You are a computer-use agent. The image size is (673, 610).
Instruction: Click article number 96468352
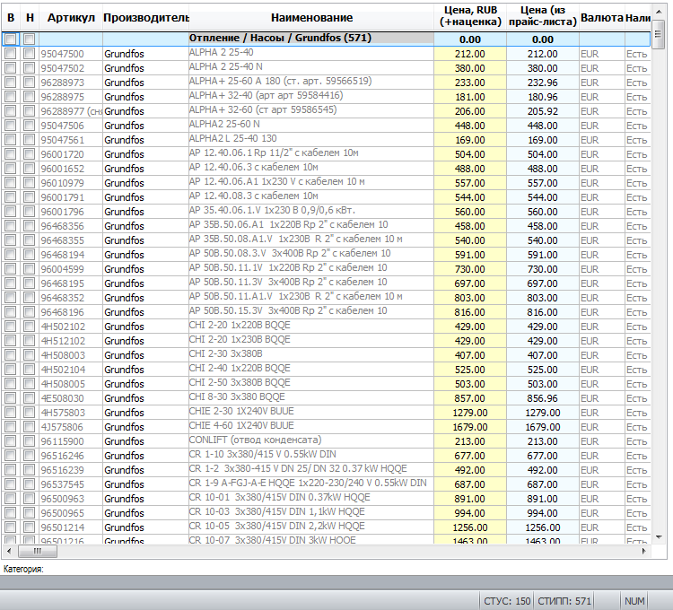pyautogui.click(x=63, y=298)
